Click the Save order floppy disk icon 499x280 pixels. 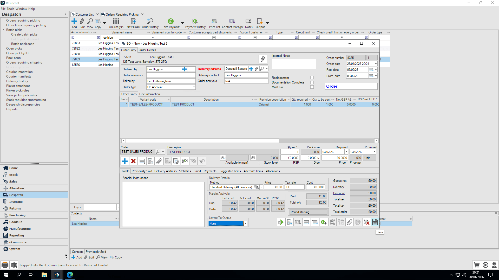(x=375, y=222)
